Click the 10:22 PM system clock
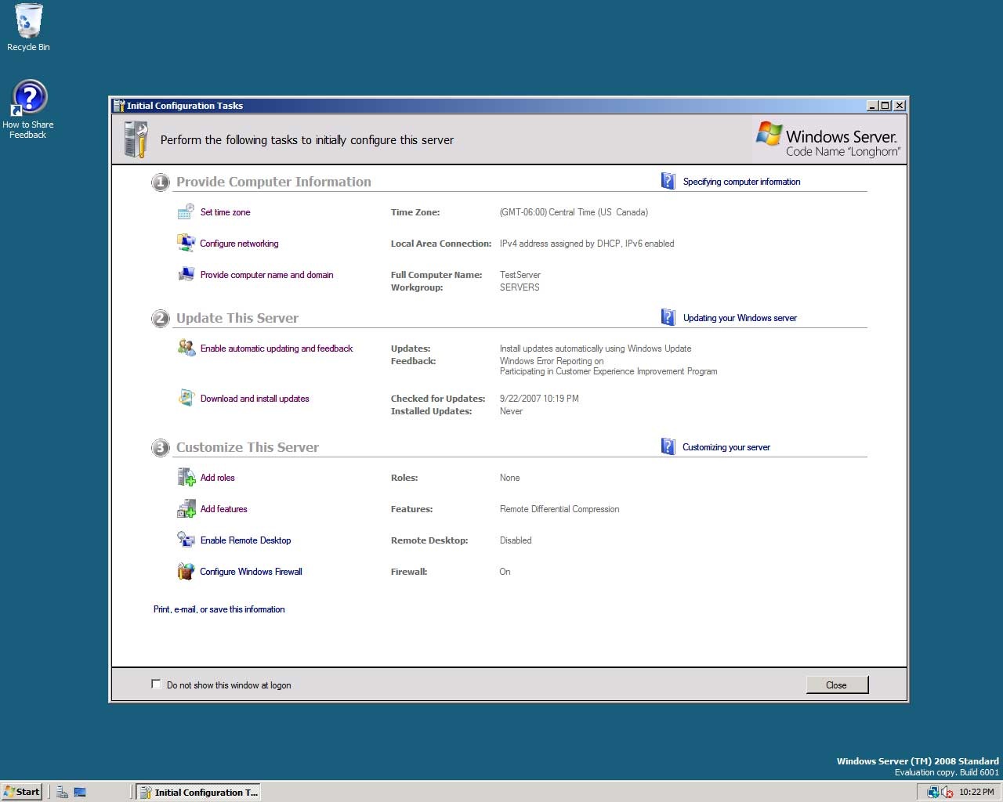Screen dimensions: 1003x802 point(976,792)
